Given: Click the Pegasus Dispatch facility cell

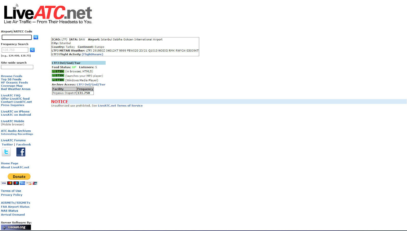Looking at the screenshot, I should coord(64,93).
